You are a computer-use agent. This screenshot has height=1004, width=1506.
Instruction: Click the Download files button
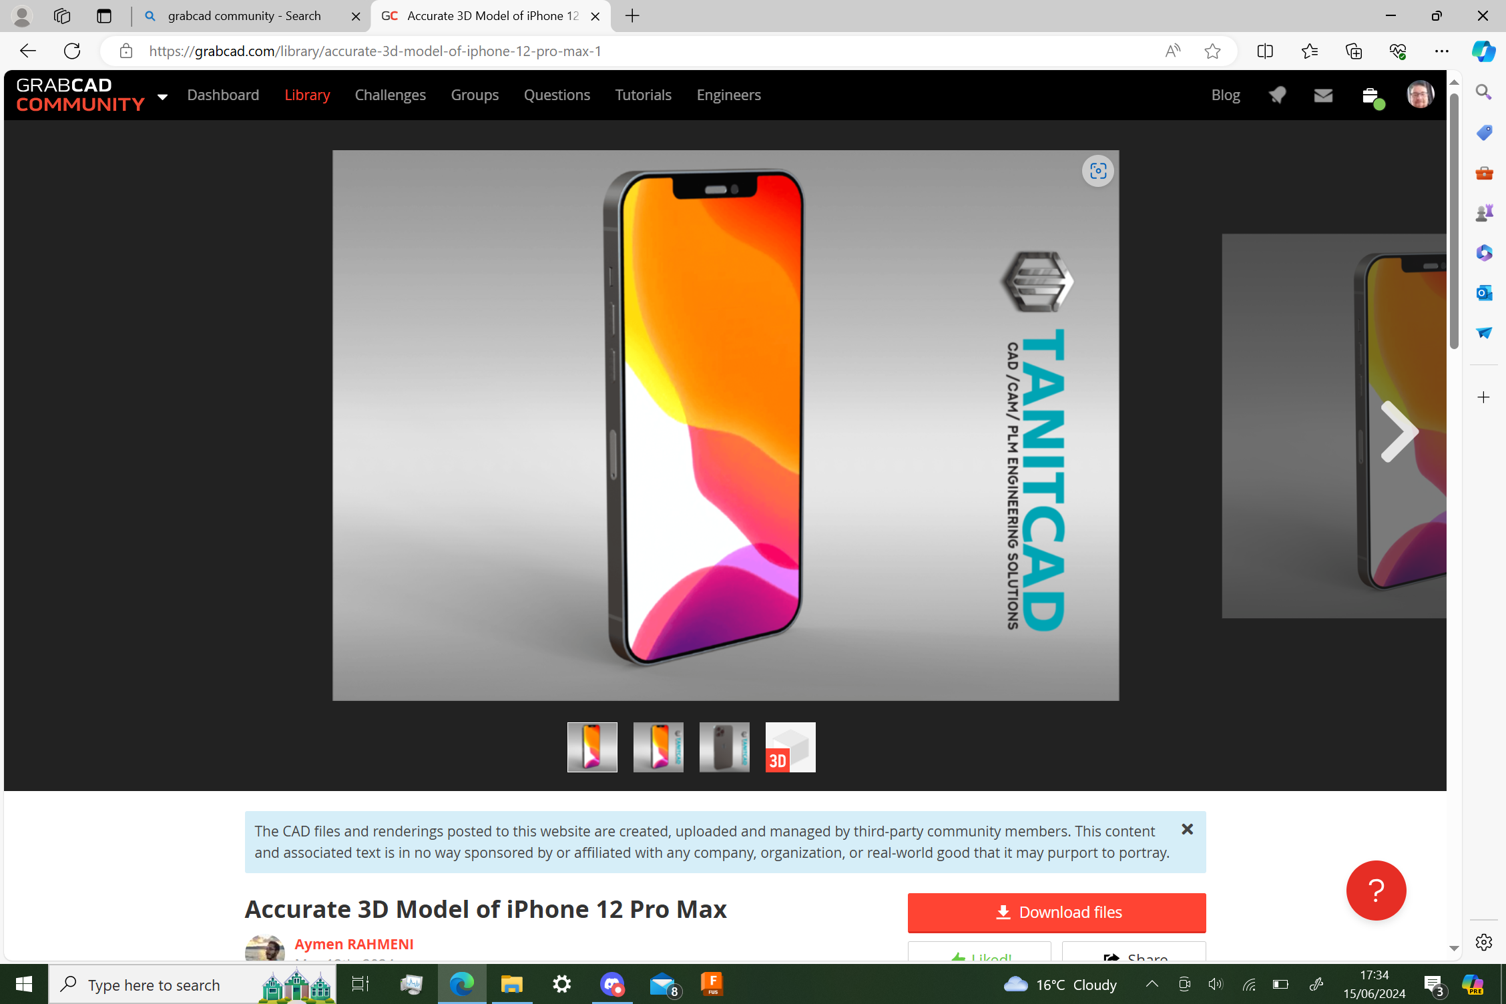coord(1057,912)
